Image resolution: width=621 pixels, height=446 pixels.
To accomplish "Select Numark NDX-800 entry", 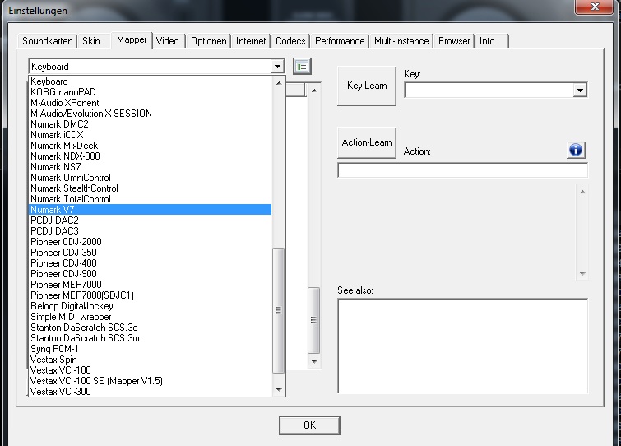I will pos(151,156).
